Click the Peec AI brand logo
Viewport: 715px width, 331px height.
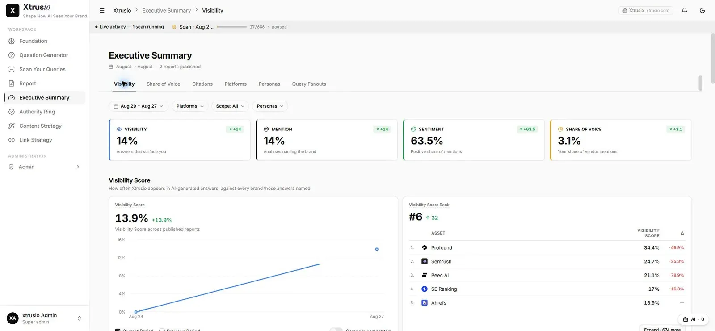pyautogui.click(x=425, y=275)
